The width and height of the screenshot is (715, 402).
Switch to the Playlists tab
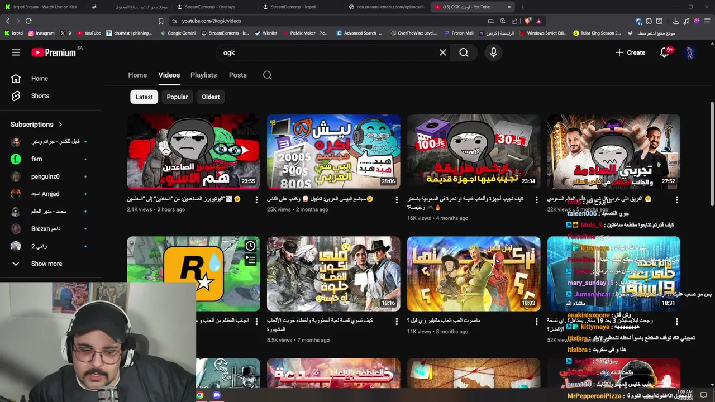click(203, 75)
